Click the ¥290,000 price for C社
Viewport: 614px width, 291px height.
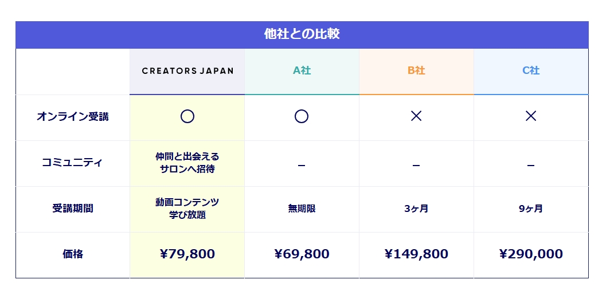pos(531,254)
